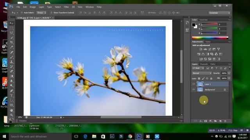Screen dimensions: 250x140
Task: Switch to the Styles tab
Action: point(208,42)
